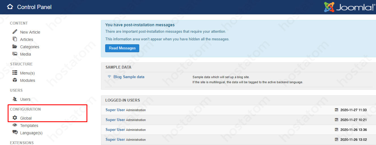Click the Users icon in sidebar
This screenshot has height=145, width=376.
[x=15, y=99]
